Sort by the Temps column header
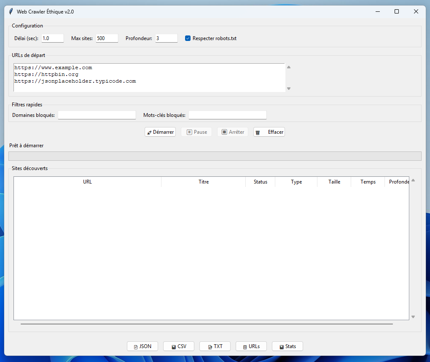The height and width of the screenshot is (362, 430). click(368, 182)
